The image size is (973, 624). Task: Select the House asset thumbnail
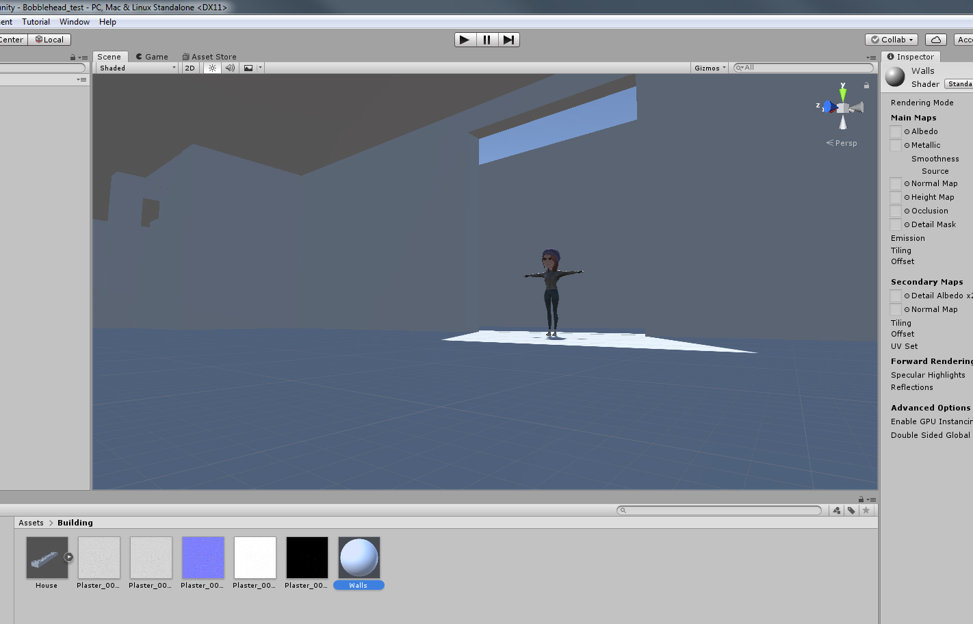47,557
